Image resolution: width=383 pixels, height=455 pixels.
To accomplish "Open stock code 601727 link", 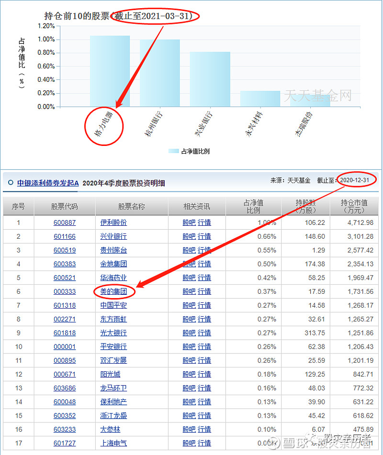I will 65,443.
